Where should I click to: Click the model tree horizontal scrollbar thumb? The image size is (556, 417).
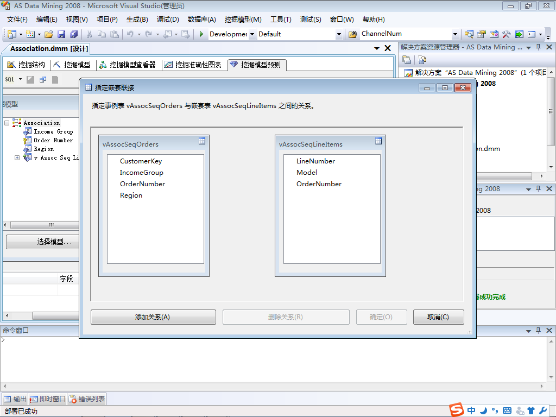45,225
